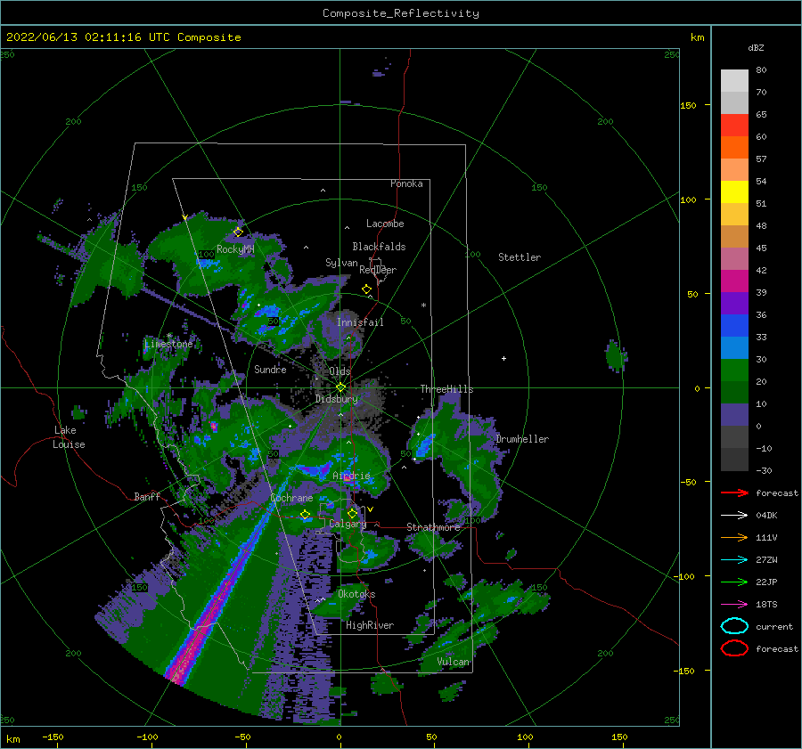Click the dBZ legend heading
The width and height of the screenshot is (802, 749).
756,48
